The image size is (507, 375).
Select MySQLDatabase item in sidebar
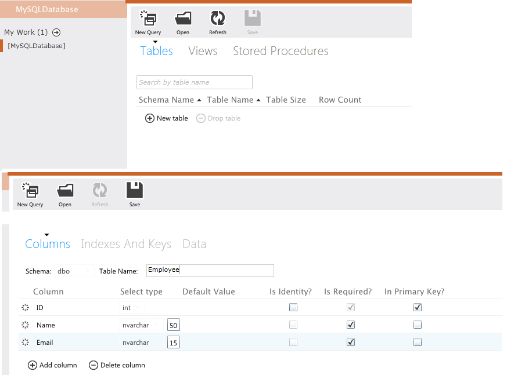[37, 46]
